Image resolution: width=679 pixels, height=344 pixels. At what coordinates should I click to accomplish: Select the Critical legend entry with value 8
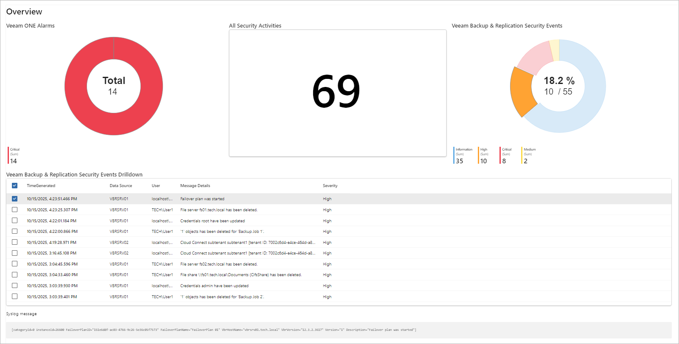pos(506,155)
